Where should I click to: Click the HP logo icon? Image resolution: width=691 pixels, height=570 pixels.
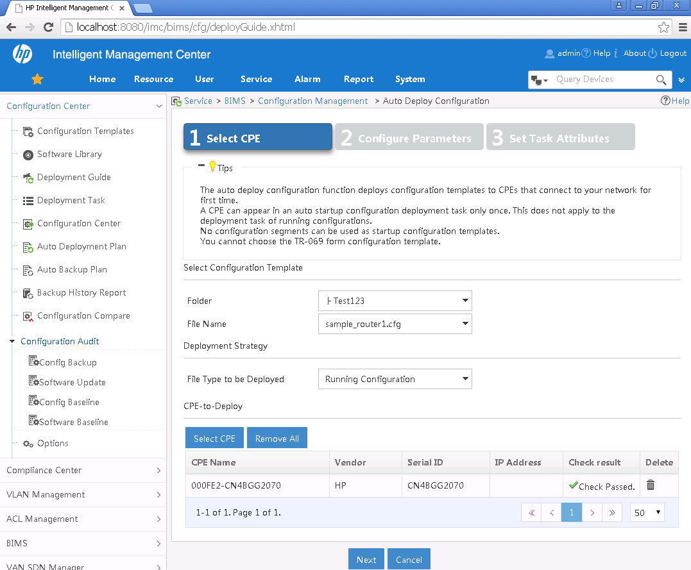[x=22, y=54]
